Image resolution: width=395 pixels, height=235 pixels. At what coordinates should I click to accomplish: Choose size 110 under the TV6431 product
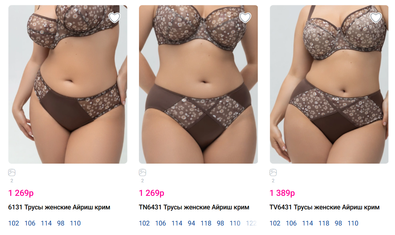353,223
